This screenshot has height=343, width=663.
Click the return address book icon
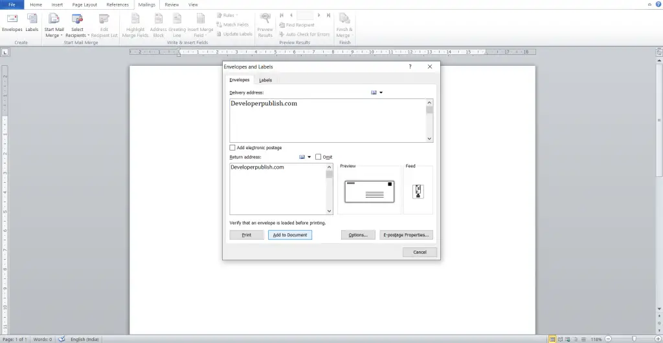(302, 157)
